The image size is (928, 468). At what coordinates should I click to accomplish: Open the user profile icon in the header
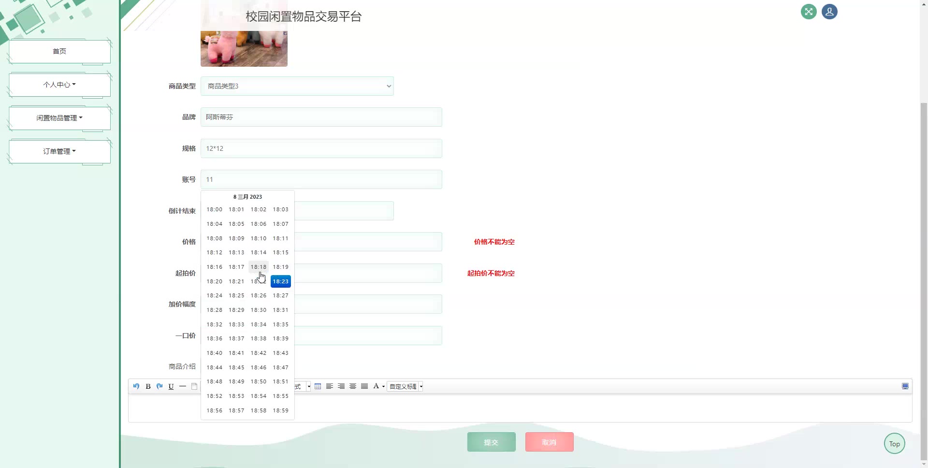point(829,12)
